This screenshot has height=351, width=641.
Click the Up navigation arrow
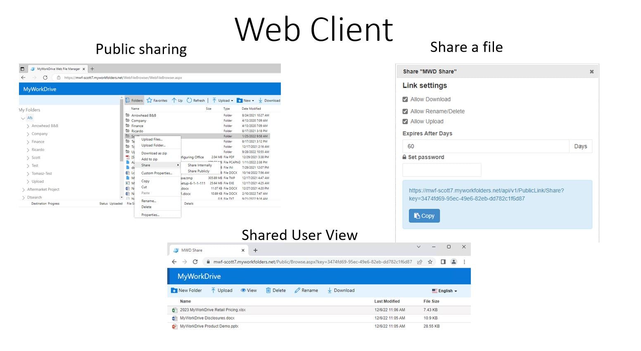pyautogui.click(x=177, y=100)
